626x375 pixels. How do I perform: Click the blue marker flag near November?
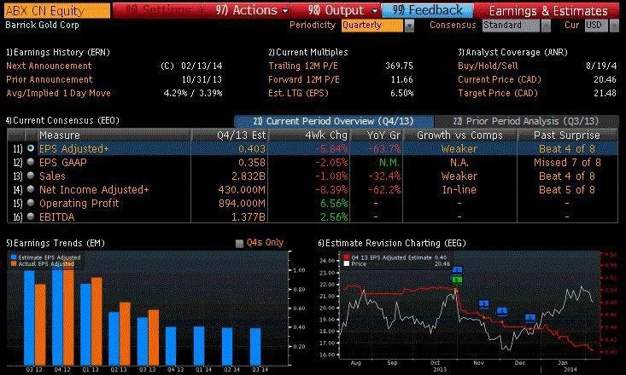tap(484, 304)
